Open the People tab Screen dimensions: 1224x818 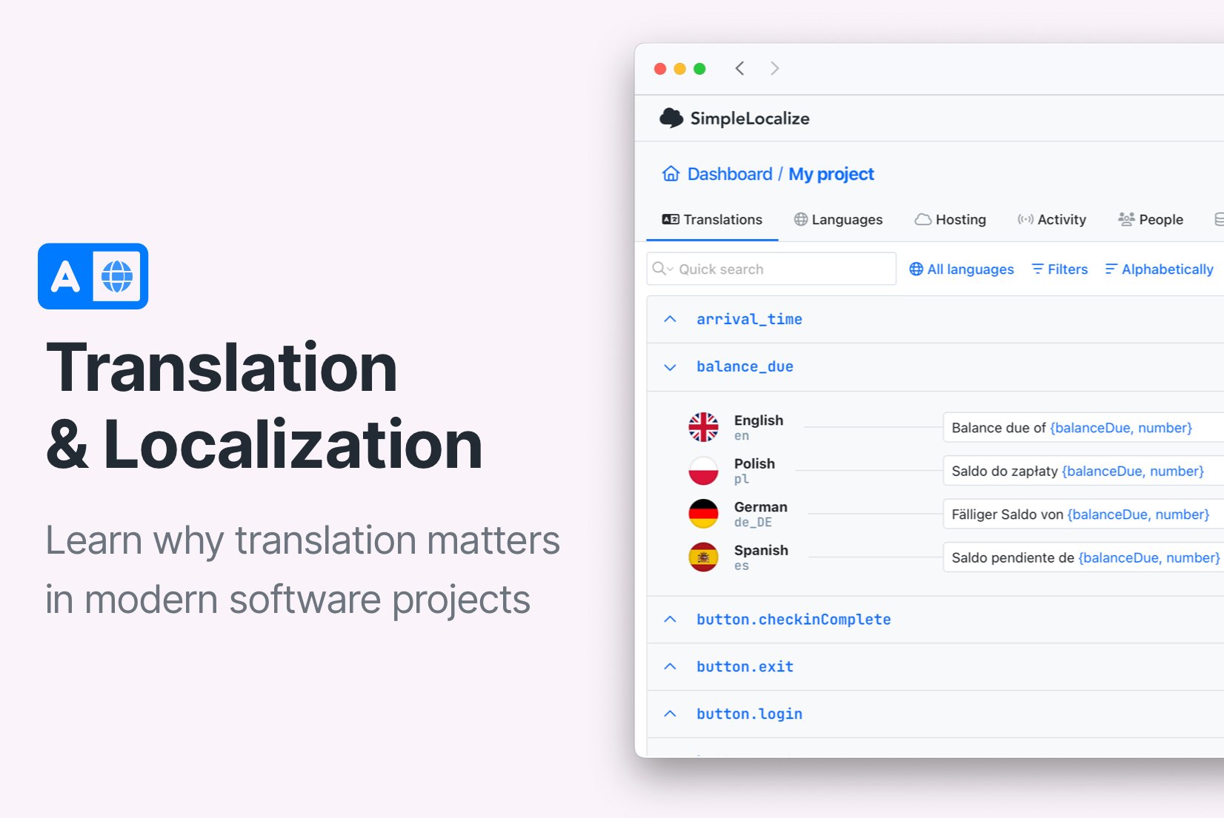pos(1151,219)
